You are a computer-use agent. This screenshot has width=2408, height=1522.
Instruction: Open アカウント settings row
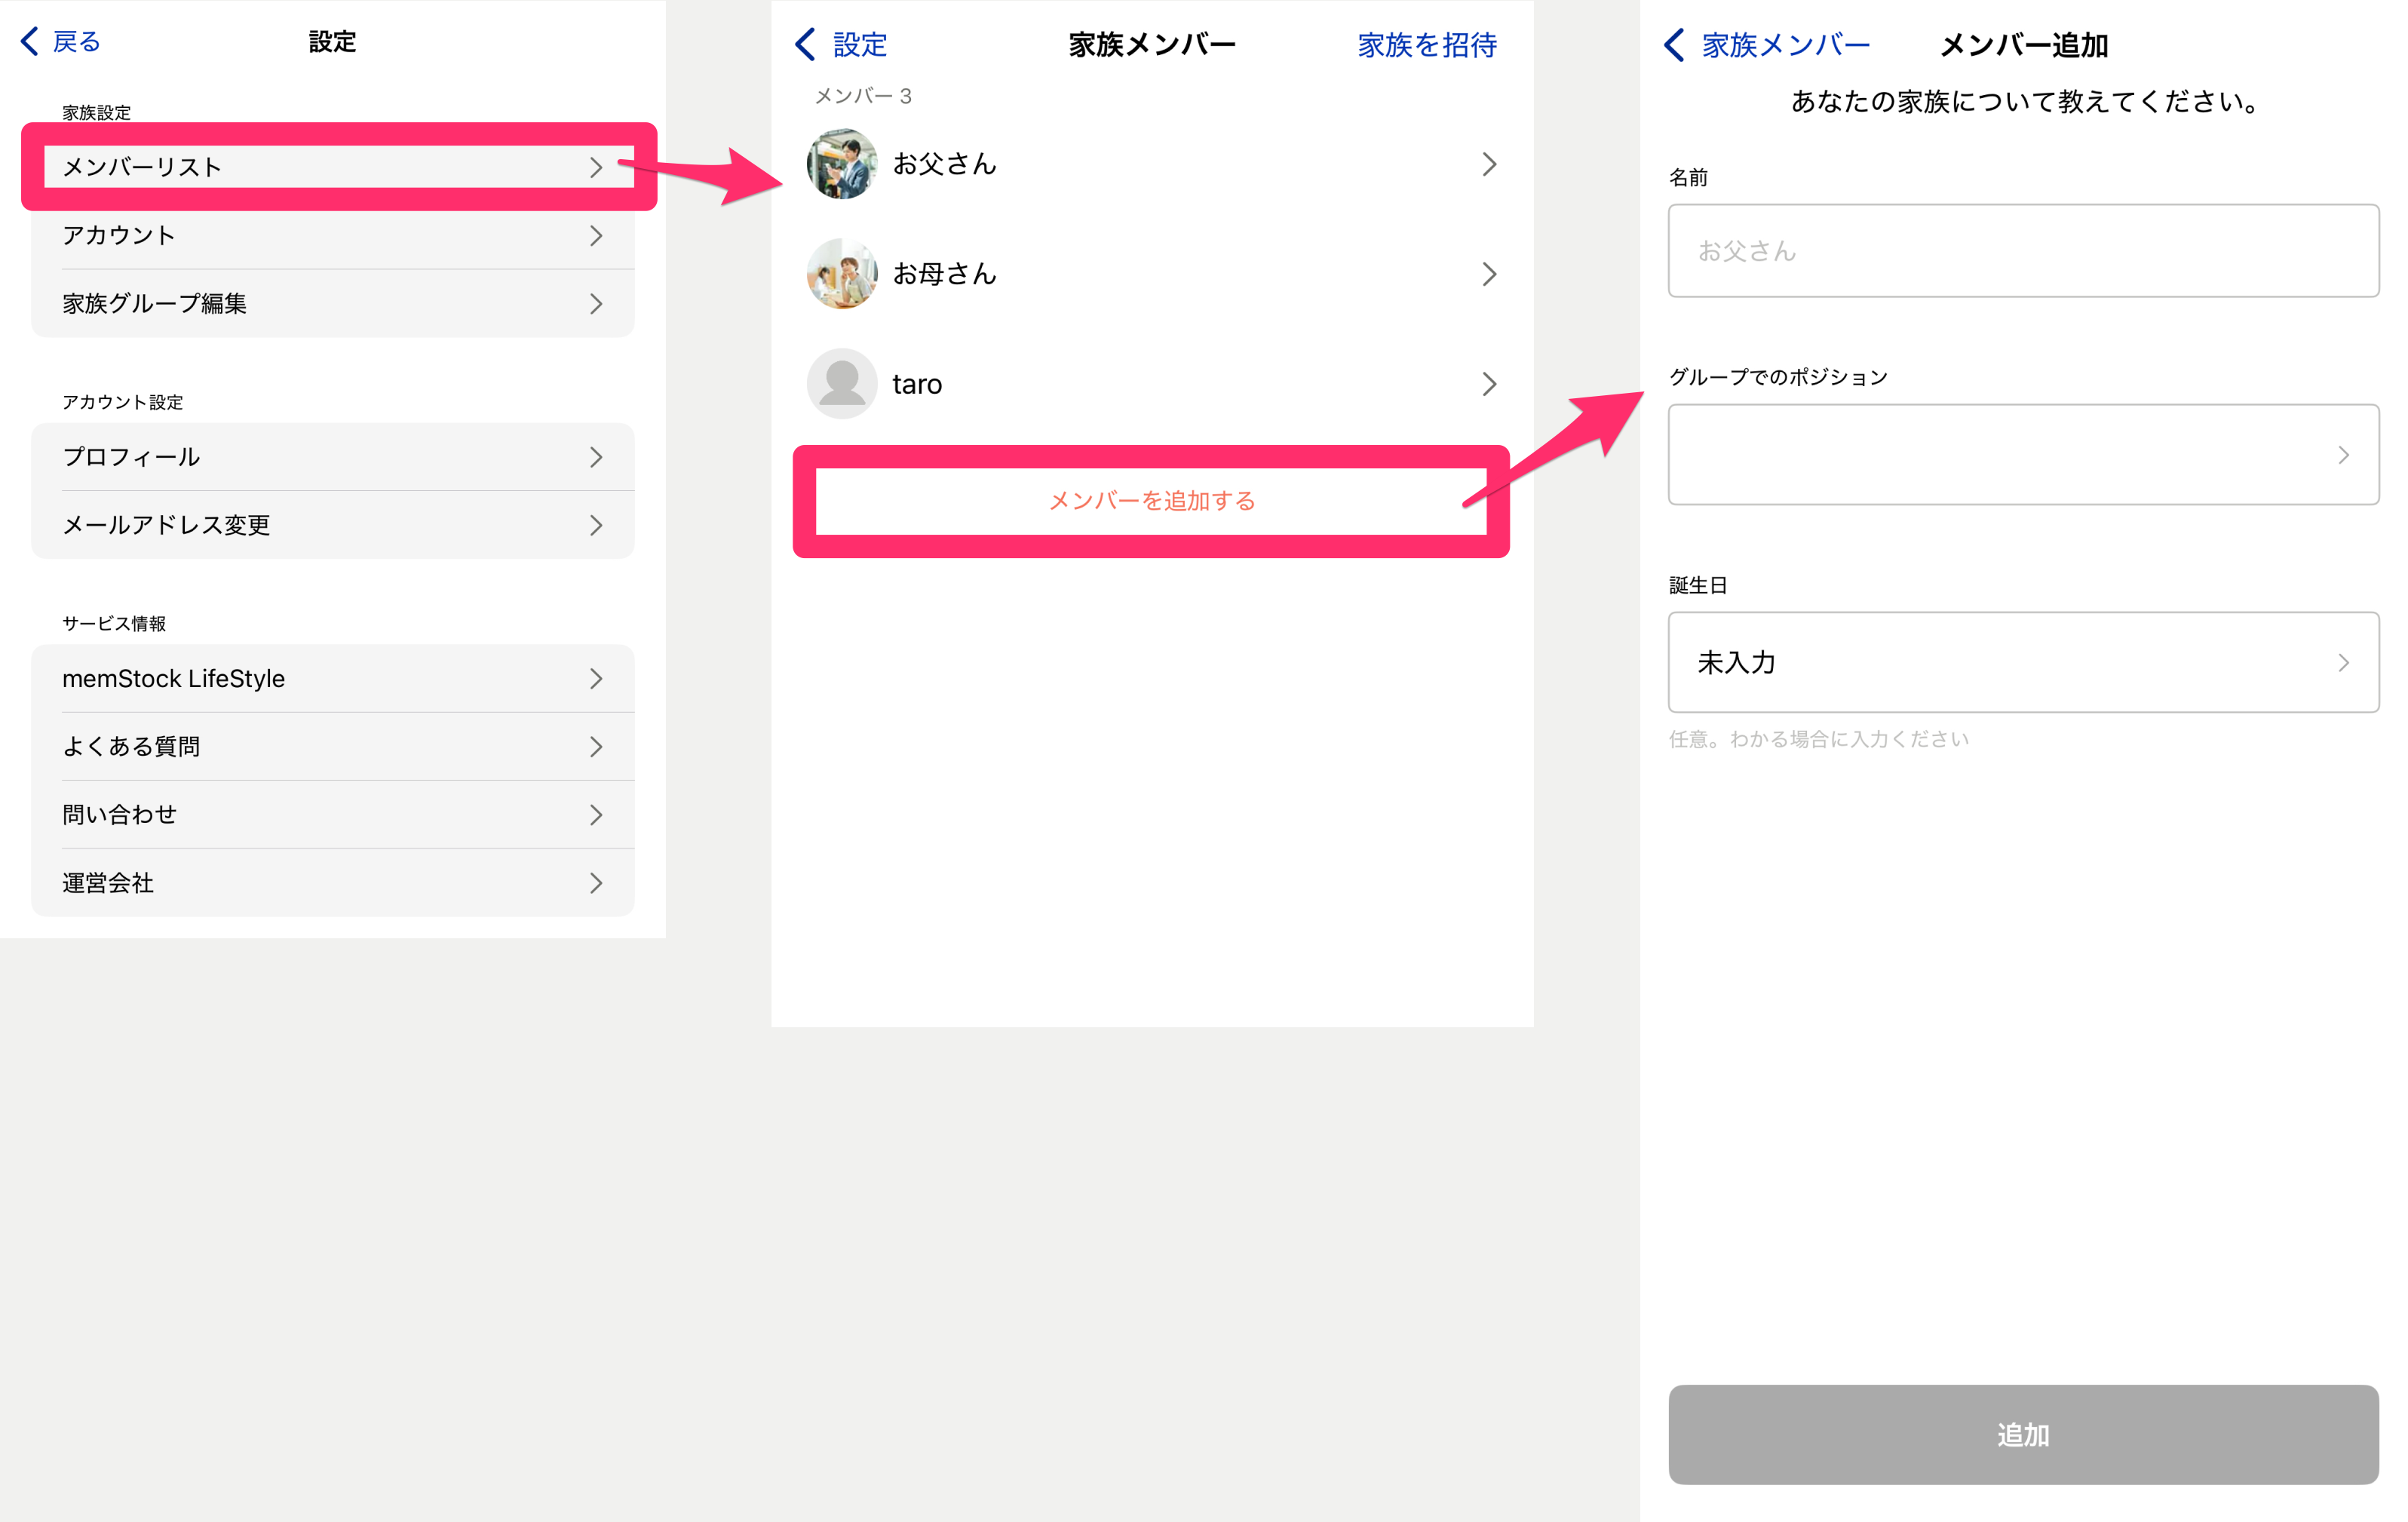(332, 235)
